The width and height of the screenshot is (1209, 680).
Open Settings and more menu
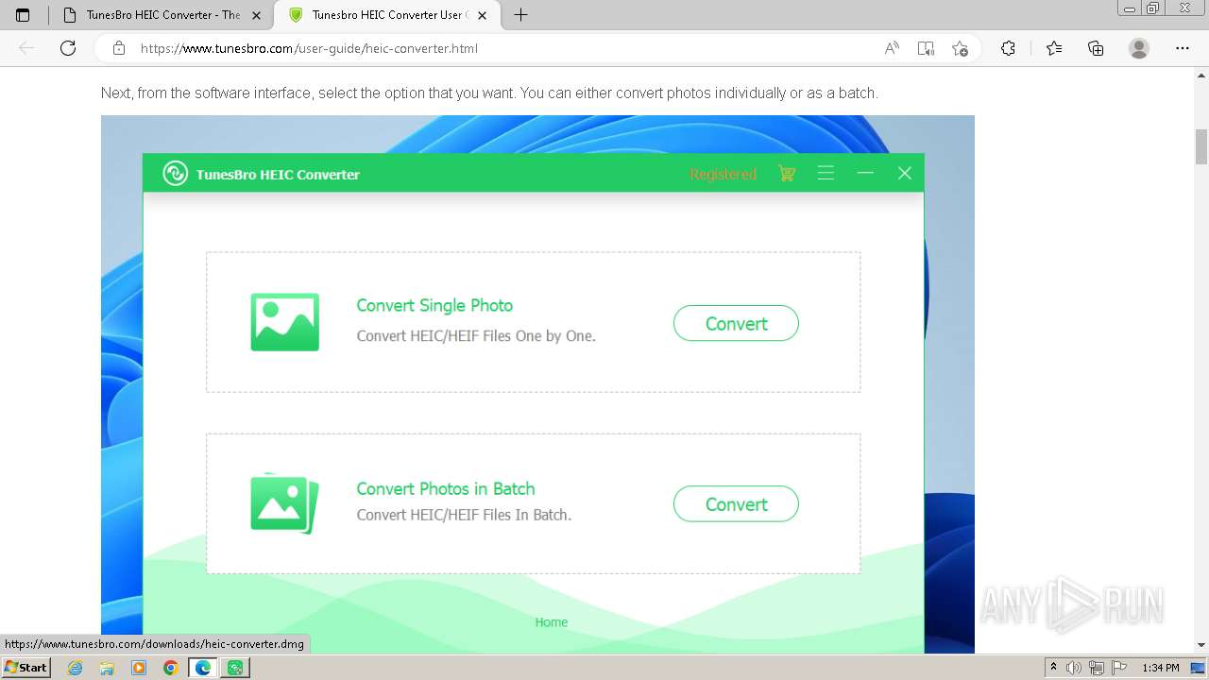pos(1183,48)
